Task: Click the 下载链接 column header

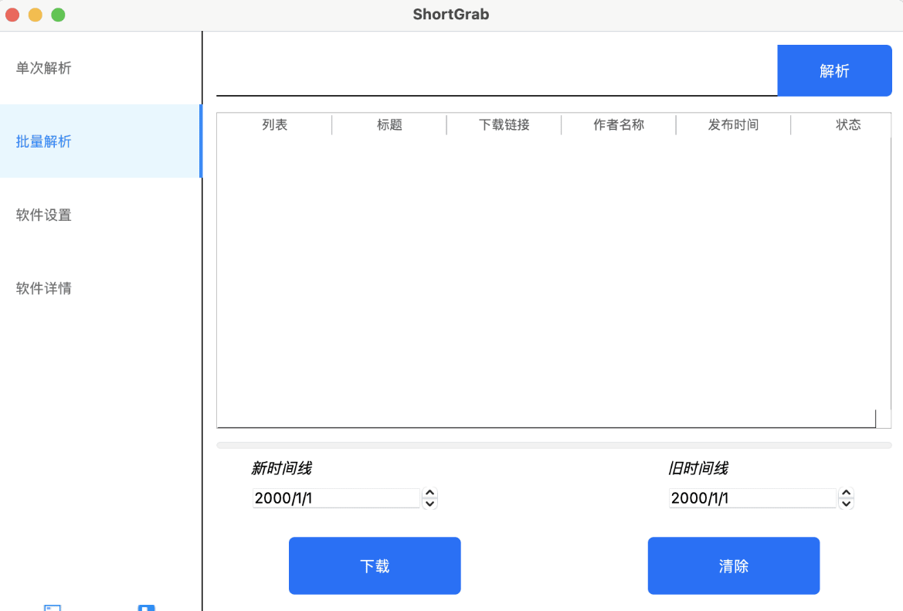Action: (504, 125)
